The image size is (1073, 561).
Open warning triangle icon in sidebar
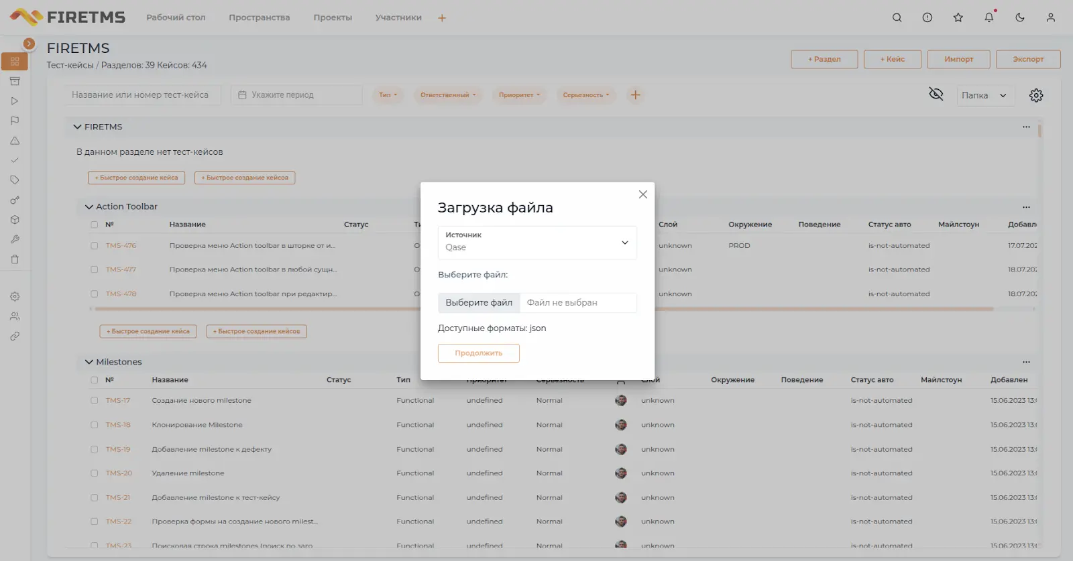pos(15,141)
